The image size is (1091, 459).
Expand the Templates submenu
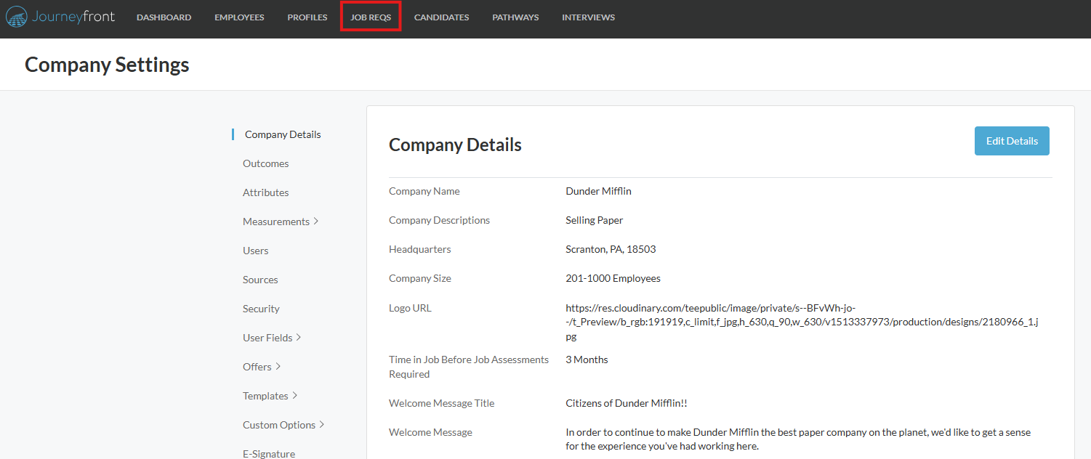coord(270,396)
